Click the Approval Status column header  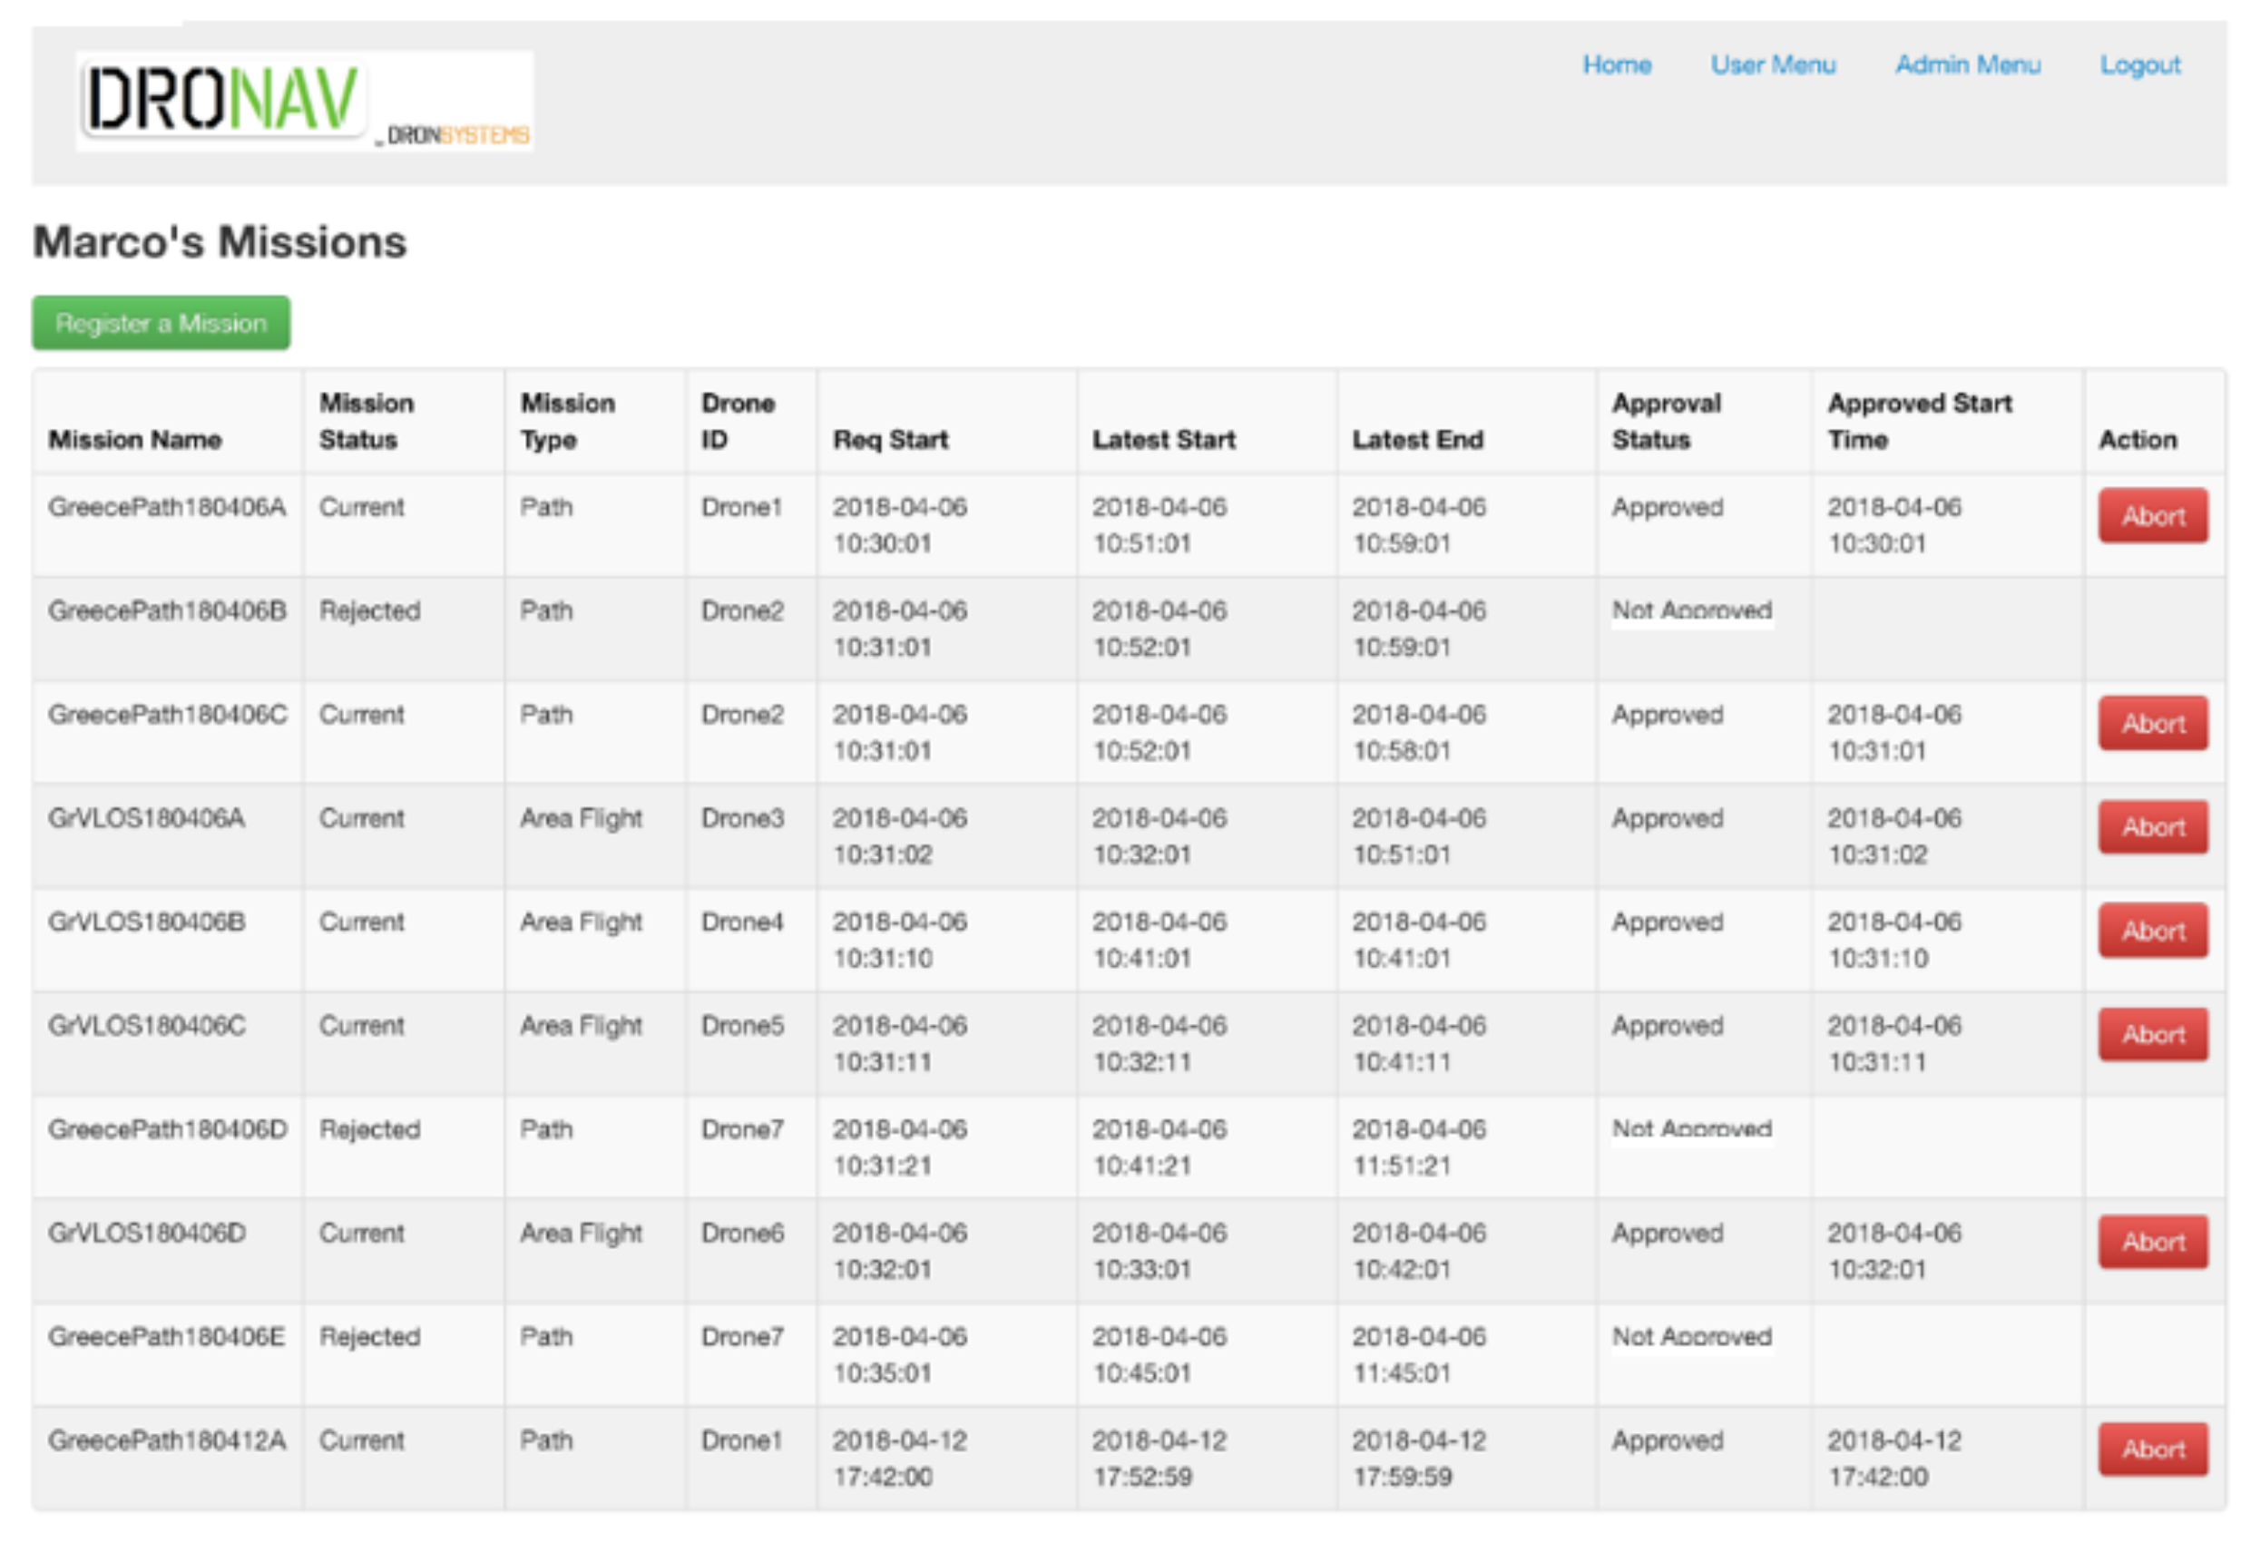click(1666, 422)
